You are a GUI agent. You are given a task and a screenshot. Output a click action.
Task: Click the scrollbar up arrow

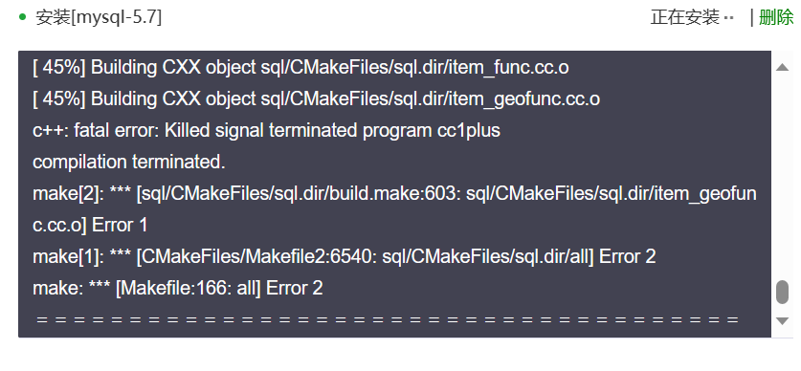pyautogui.click(x=782, y=67)
